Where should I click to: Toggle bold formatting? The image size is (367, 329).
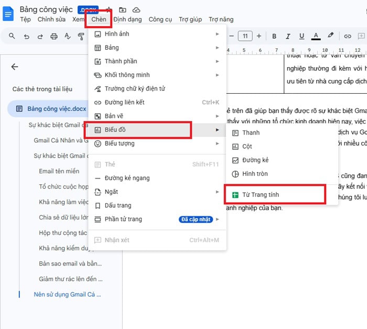pyautogui.click(x=274, y=36)
